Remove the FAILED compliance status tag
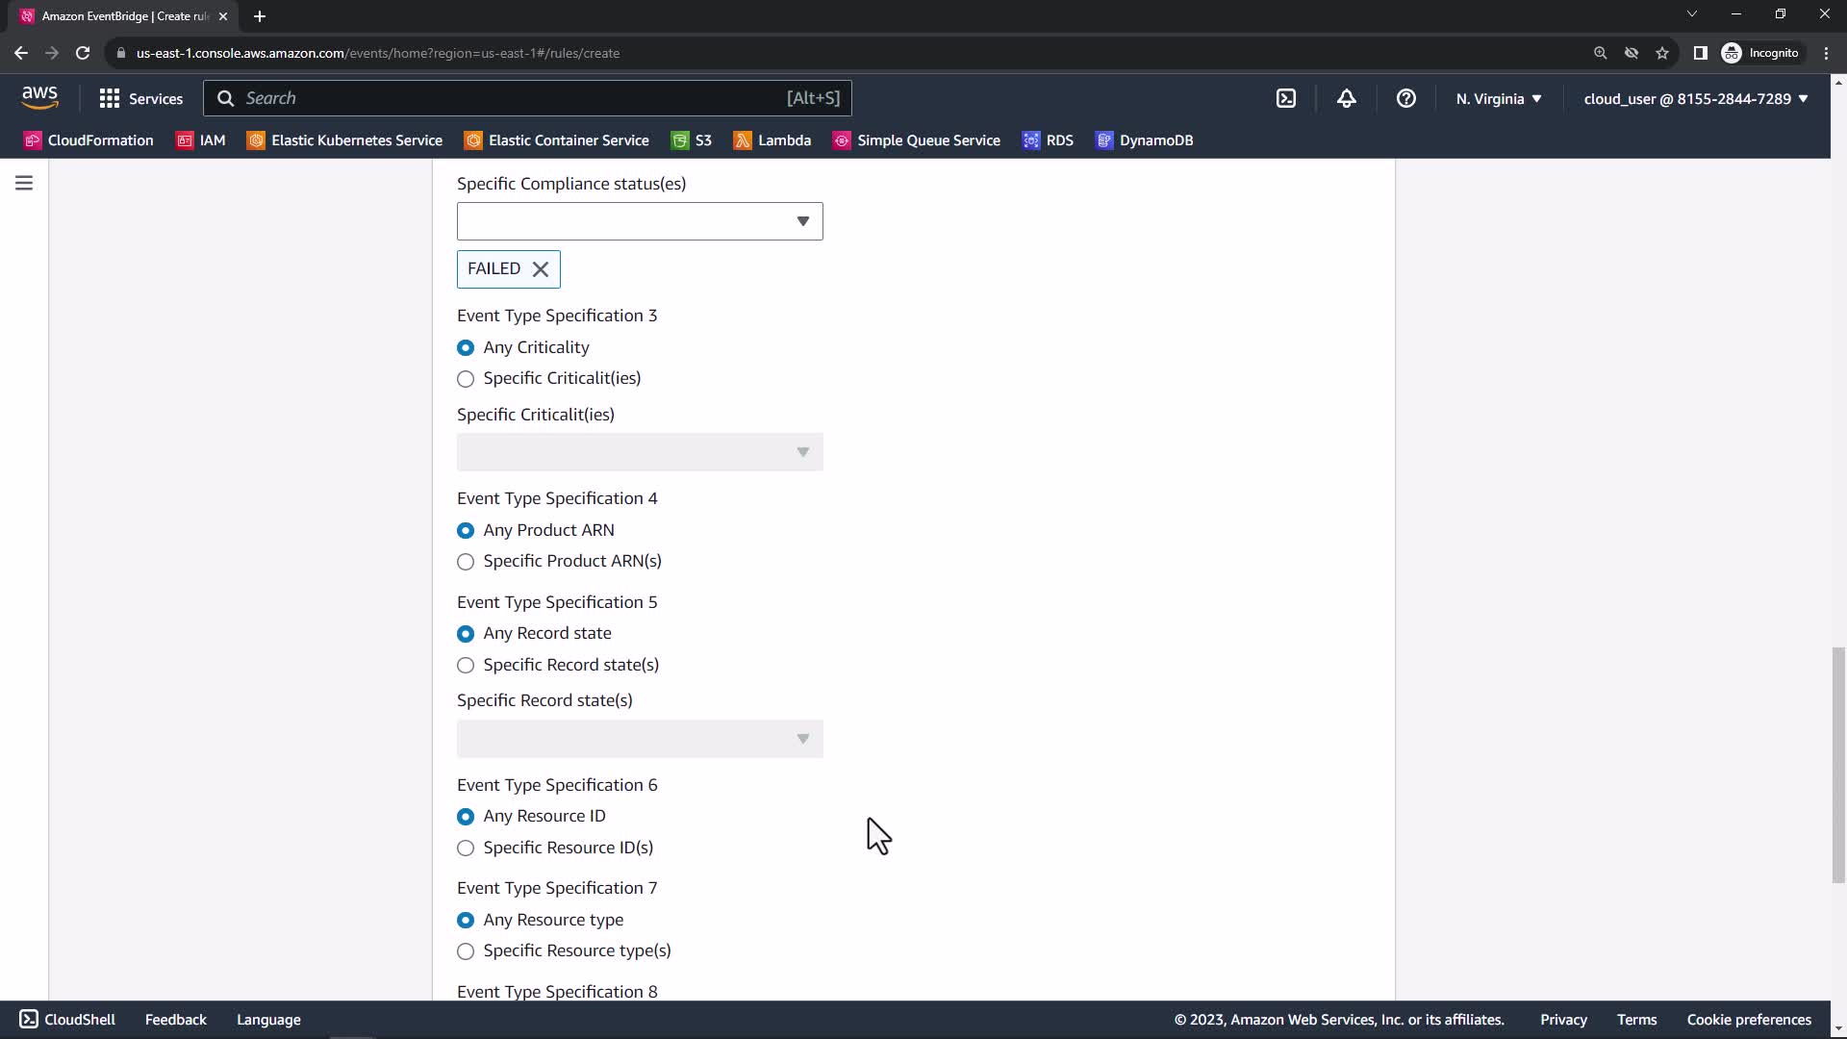 [541, 269]
